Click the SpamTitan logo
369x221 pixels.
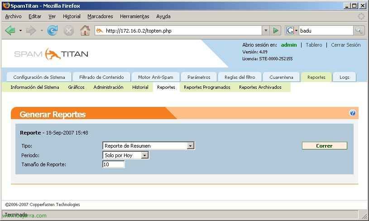(x=51, y=54)
